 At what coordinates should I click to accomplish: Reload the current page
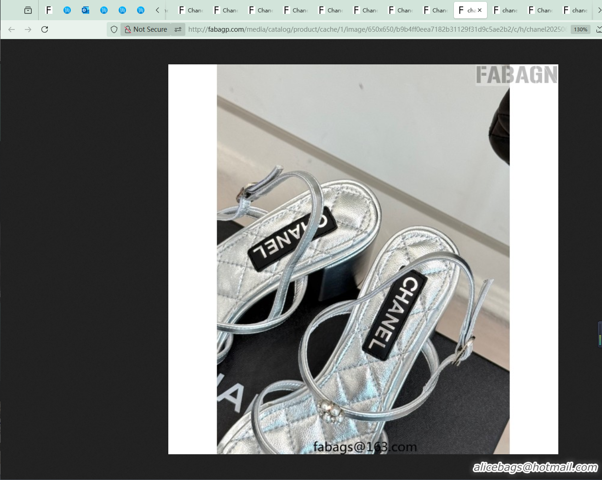click(45, 29)
